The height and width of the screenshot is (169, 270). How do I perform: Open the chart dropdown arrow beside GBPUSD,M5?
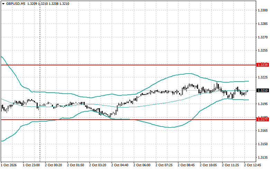(3, 4)
